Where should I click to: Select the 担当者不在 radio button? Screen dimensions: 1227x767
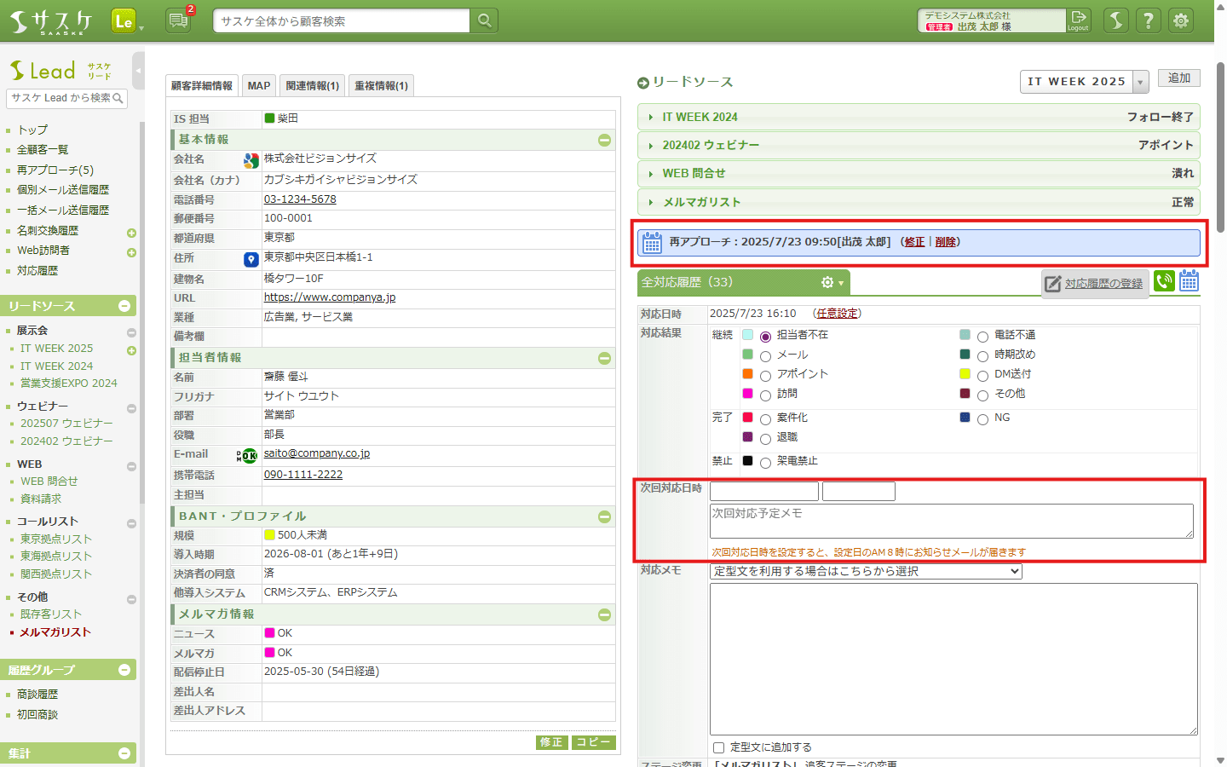tap(765, 337)
